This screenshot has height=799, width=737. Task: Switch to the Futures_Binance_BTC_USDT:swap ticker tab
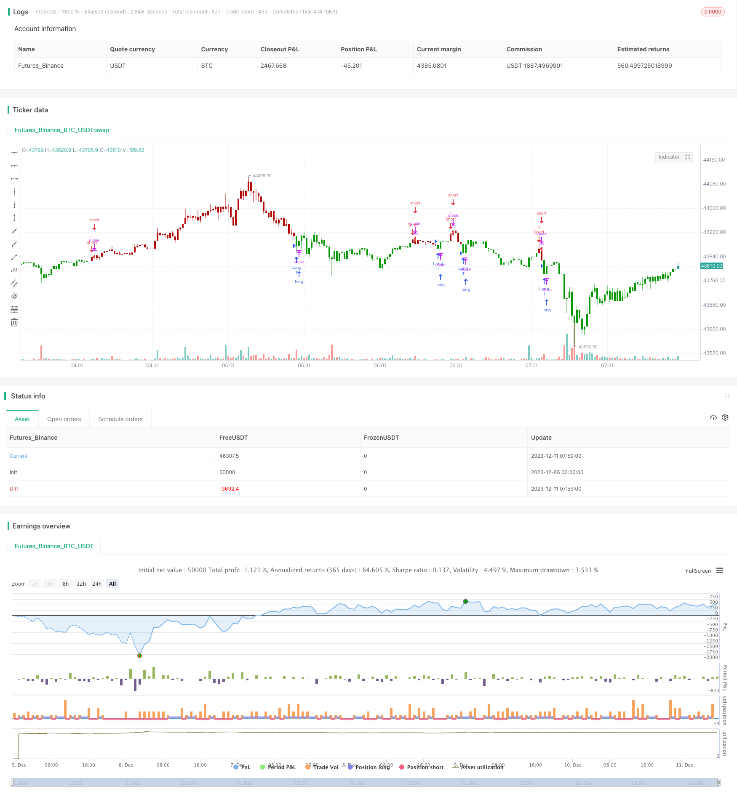(x=62, y=130)
